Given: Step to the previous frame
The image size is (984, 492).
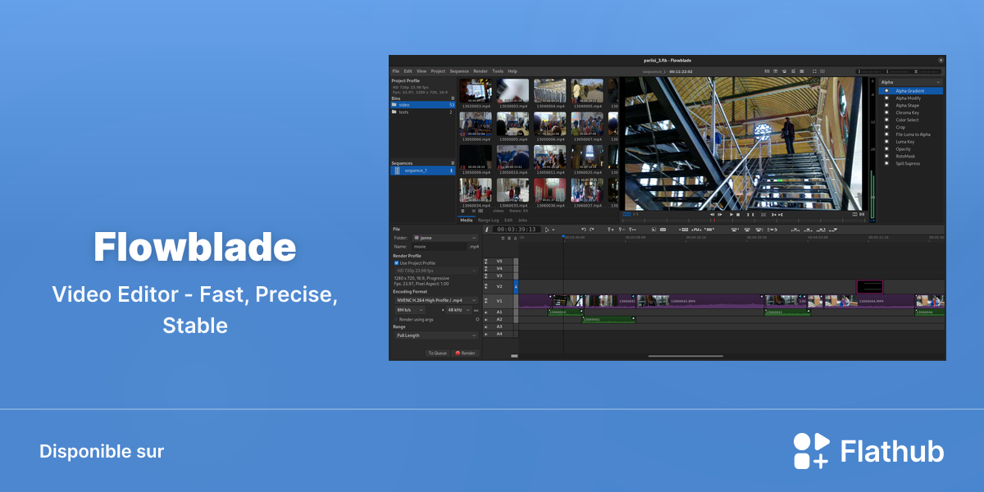Looking at the screenshot, I should (712, 215).
